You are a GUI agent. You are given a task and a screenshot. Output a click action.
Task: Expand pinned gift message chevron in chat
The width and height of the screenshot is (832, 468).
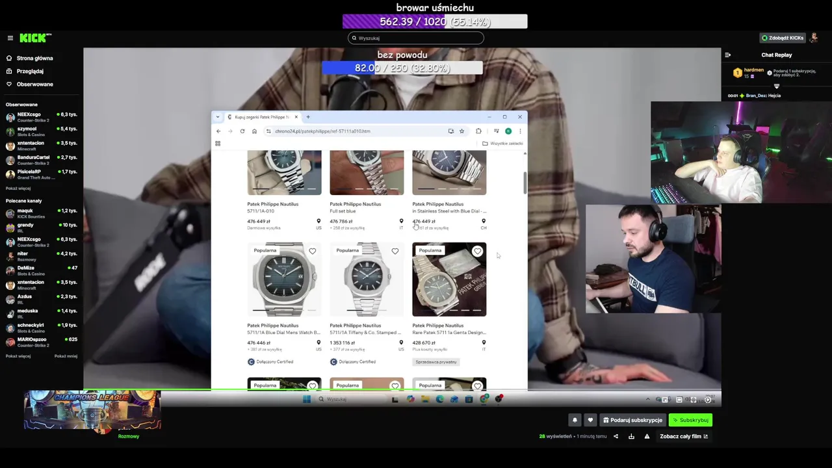(776, 86)
